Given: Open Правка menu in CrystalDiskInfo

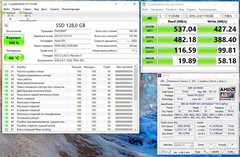Looking at the screenshot, I should point(16,9).
